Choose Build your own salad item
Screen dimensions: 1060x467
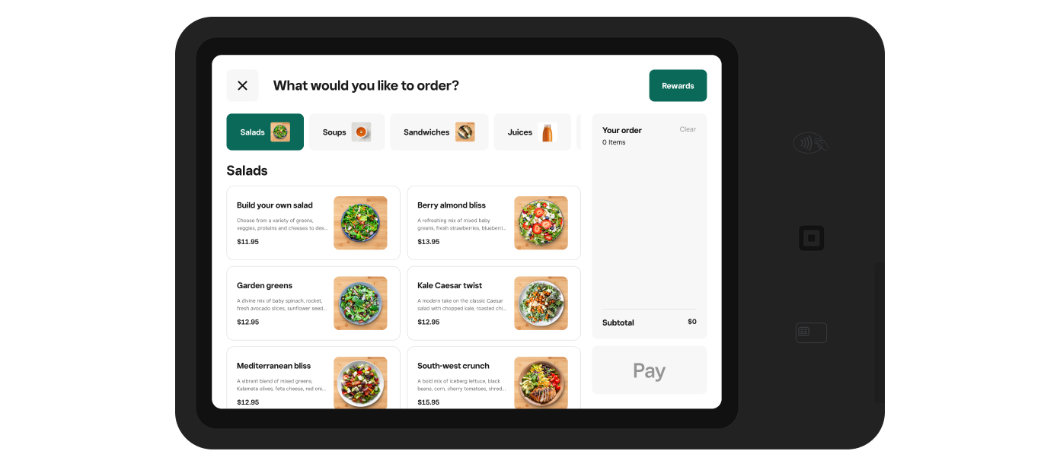313,223
